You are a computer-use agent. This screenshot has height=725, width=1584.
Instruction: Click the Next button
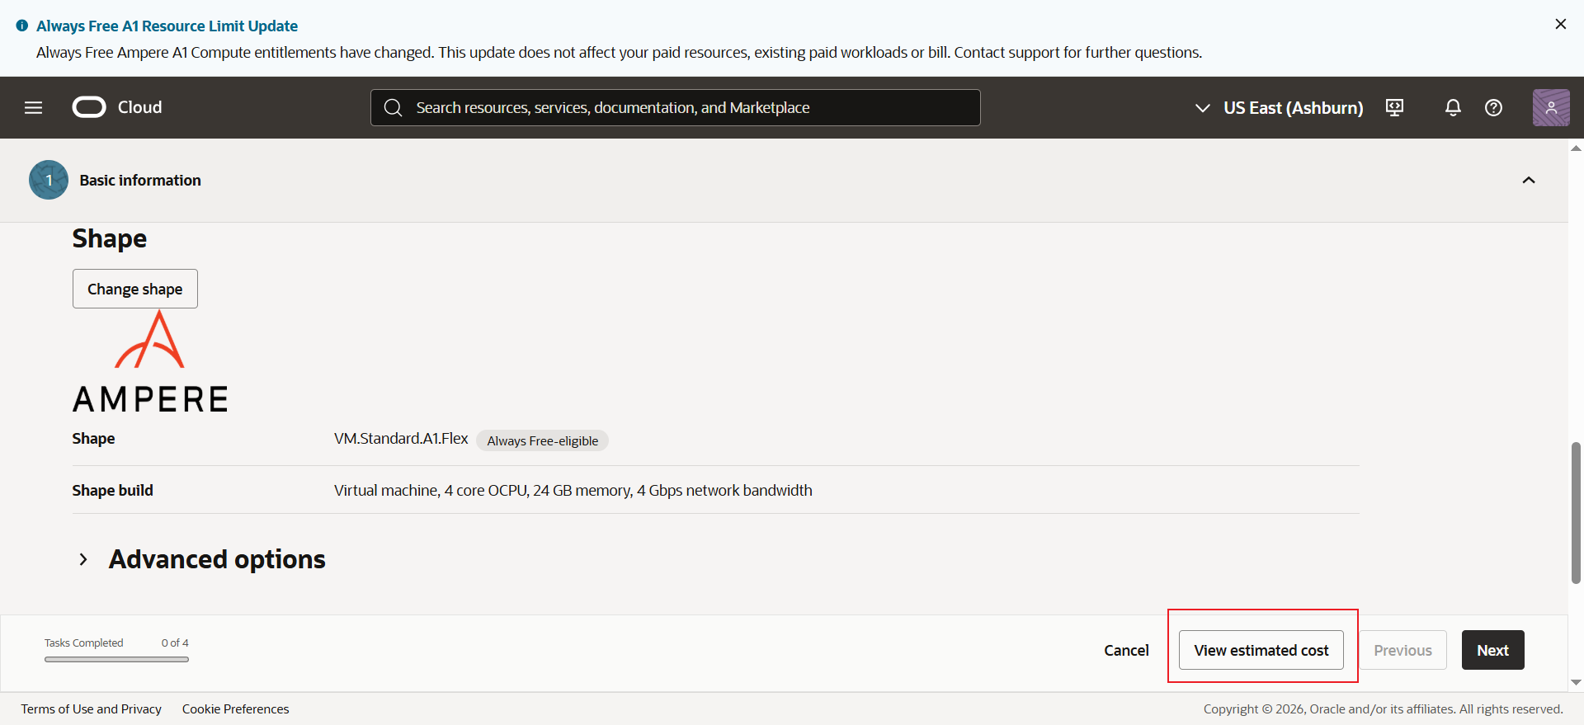(x=1492, y=650)
